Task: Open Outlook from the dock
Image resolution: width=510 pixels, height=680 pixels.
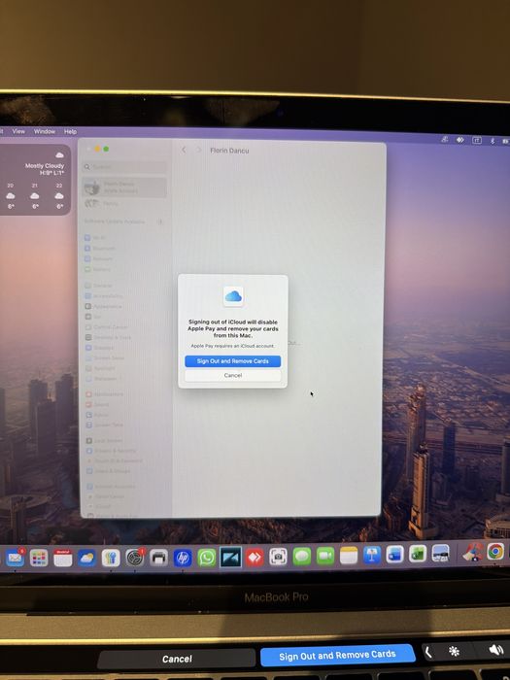Action: coord(394,555)
